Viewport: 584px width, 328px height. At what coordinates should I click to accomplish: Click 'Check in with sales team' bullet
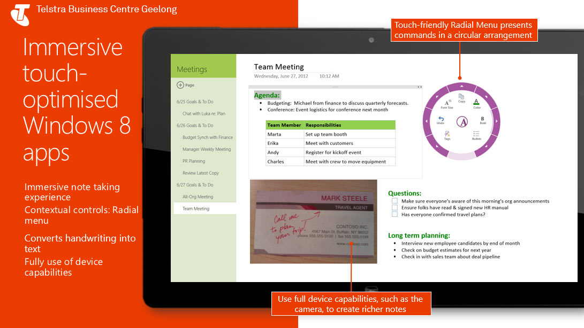click(451, 256)
